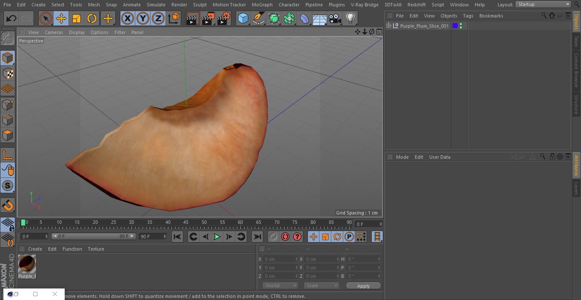The height and width of the screenshot is (300, 581).
Task: Render the active view clapperboard
Action: point(193,18)
